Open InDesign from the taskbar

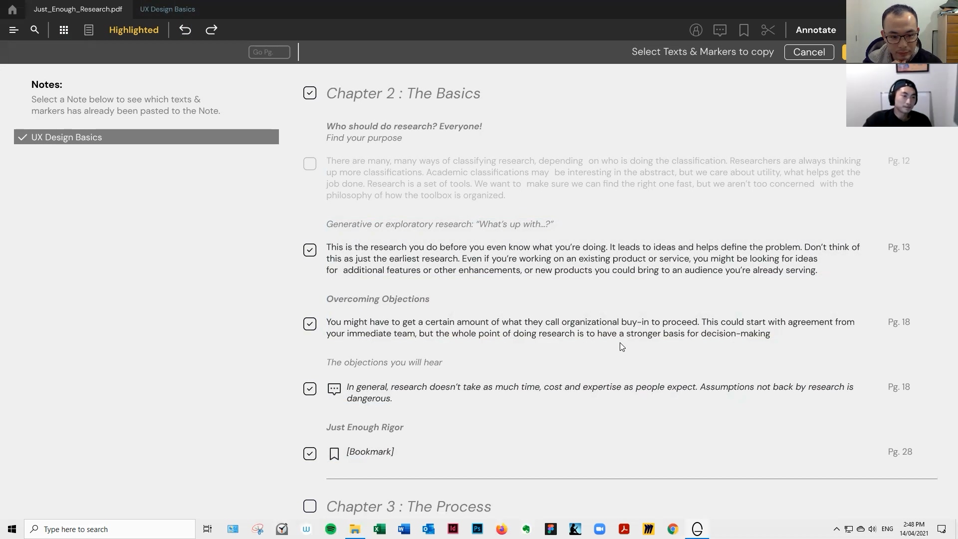click(x=453, y=529)
